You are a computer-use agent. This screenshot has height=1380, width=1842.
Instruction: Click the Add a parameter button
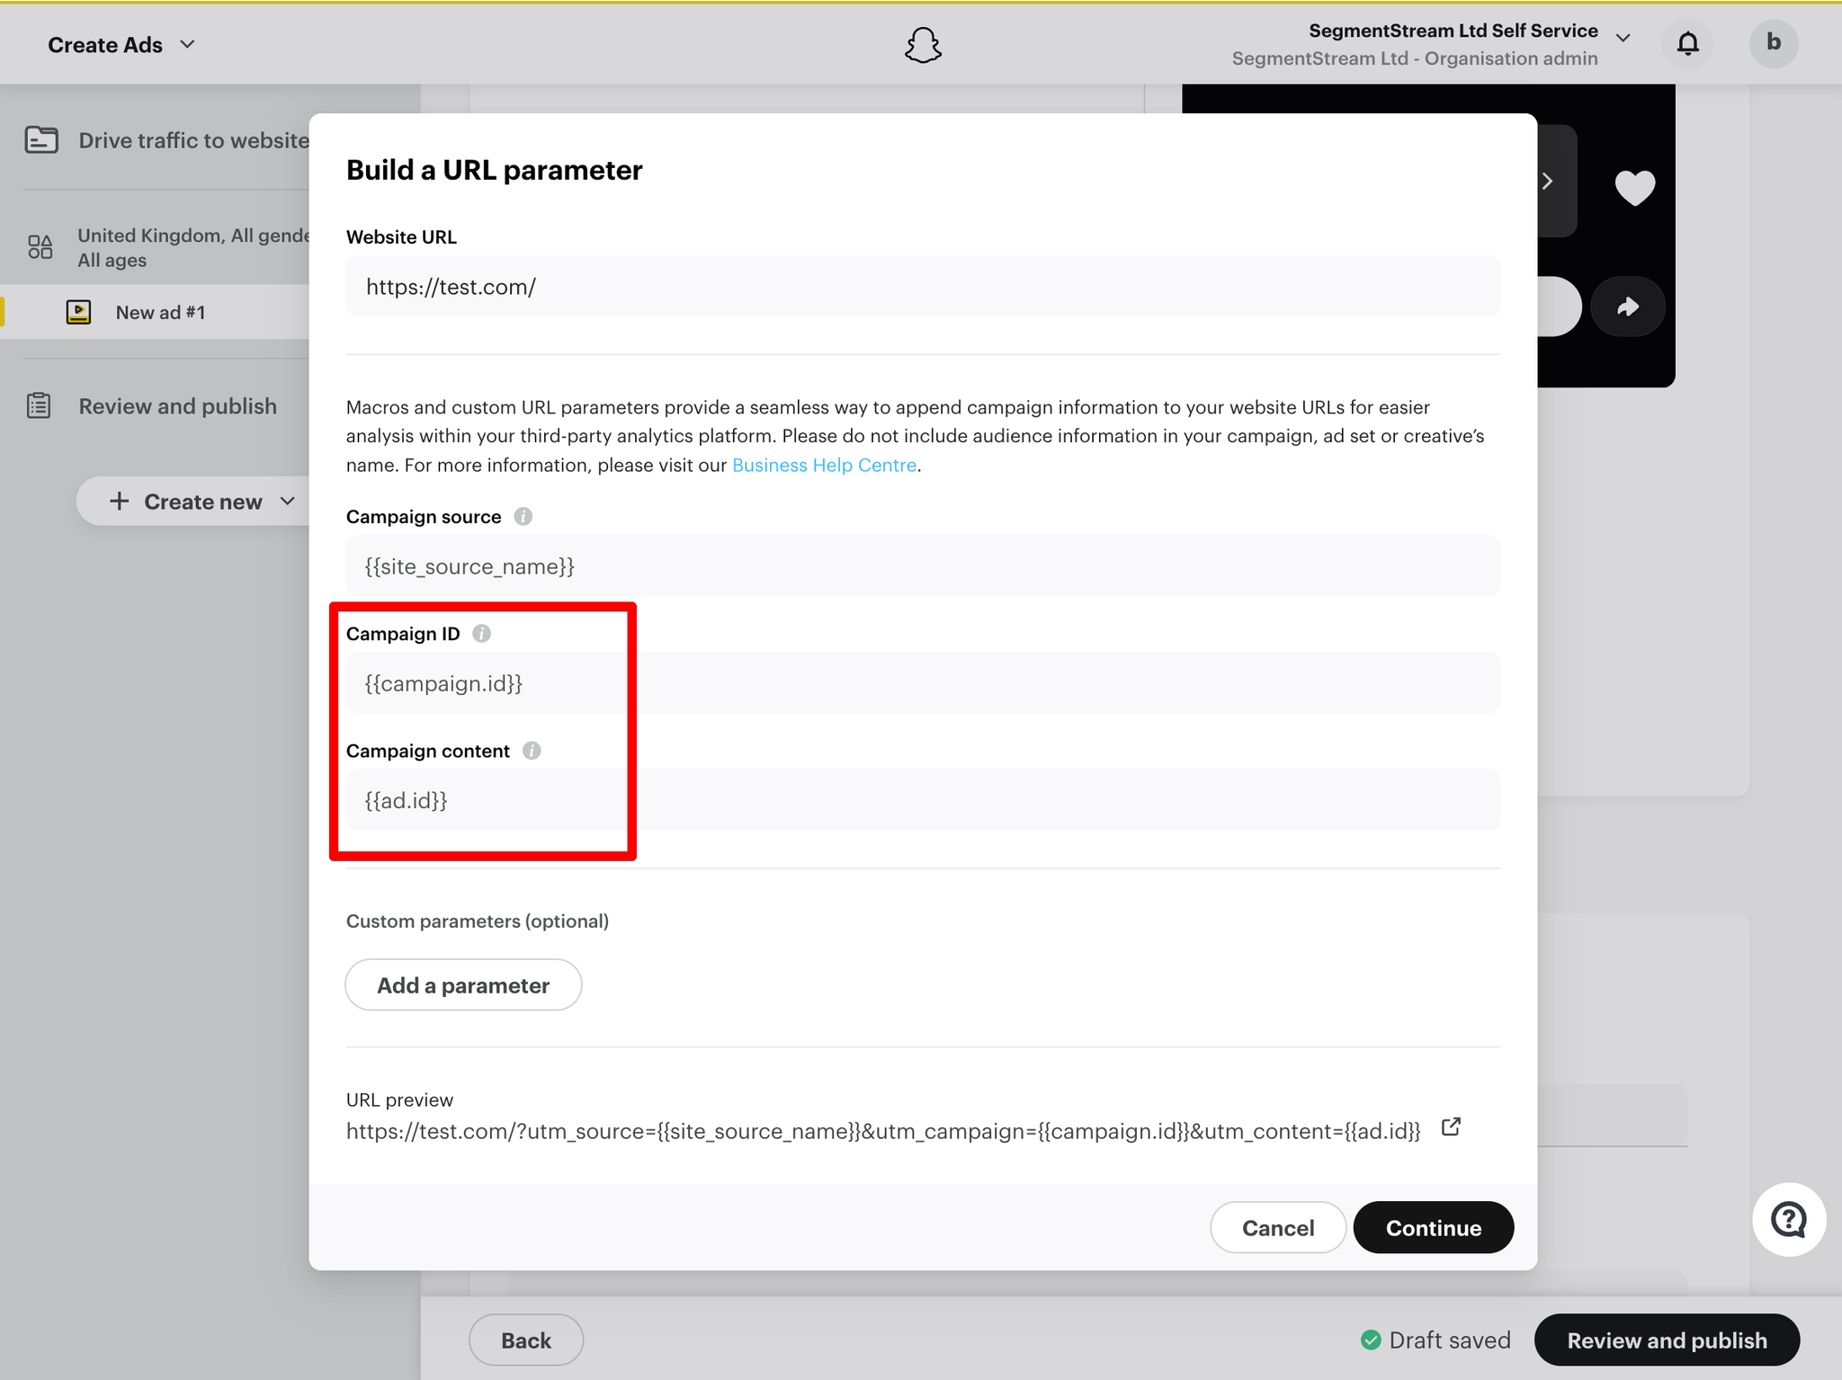463,984
